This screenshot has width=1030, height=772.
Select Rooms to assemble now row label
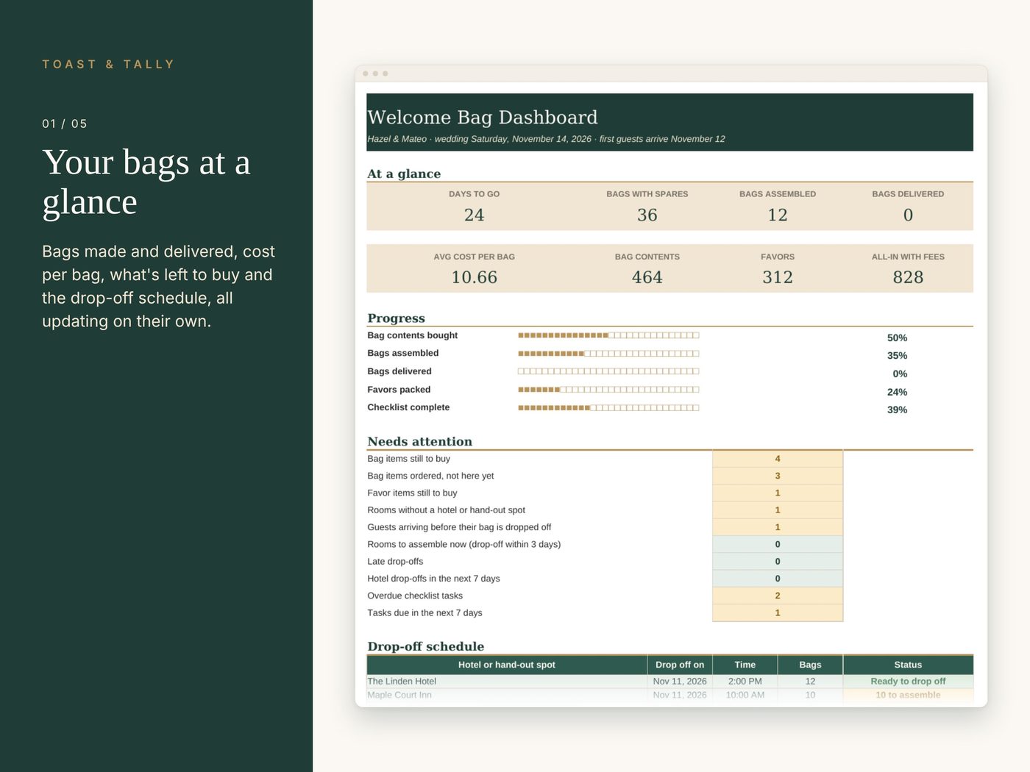[x=464, y=545]
